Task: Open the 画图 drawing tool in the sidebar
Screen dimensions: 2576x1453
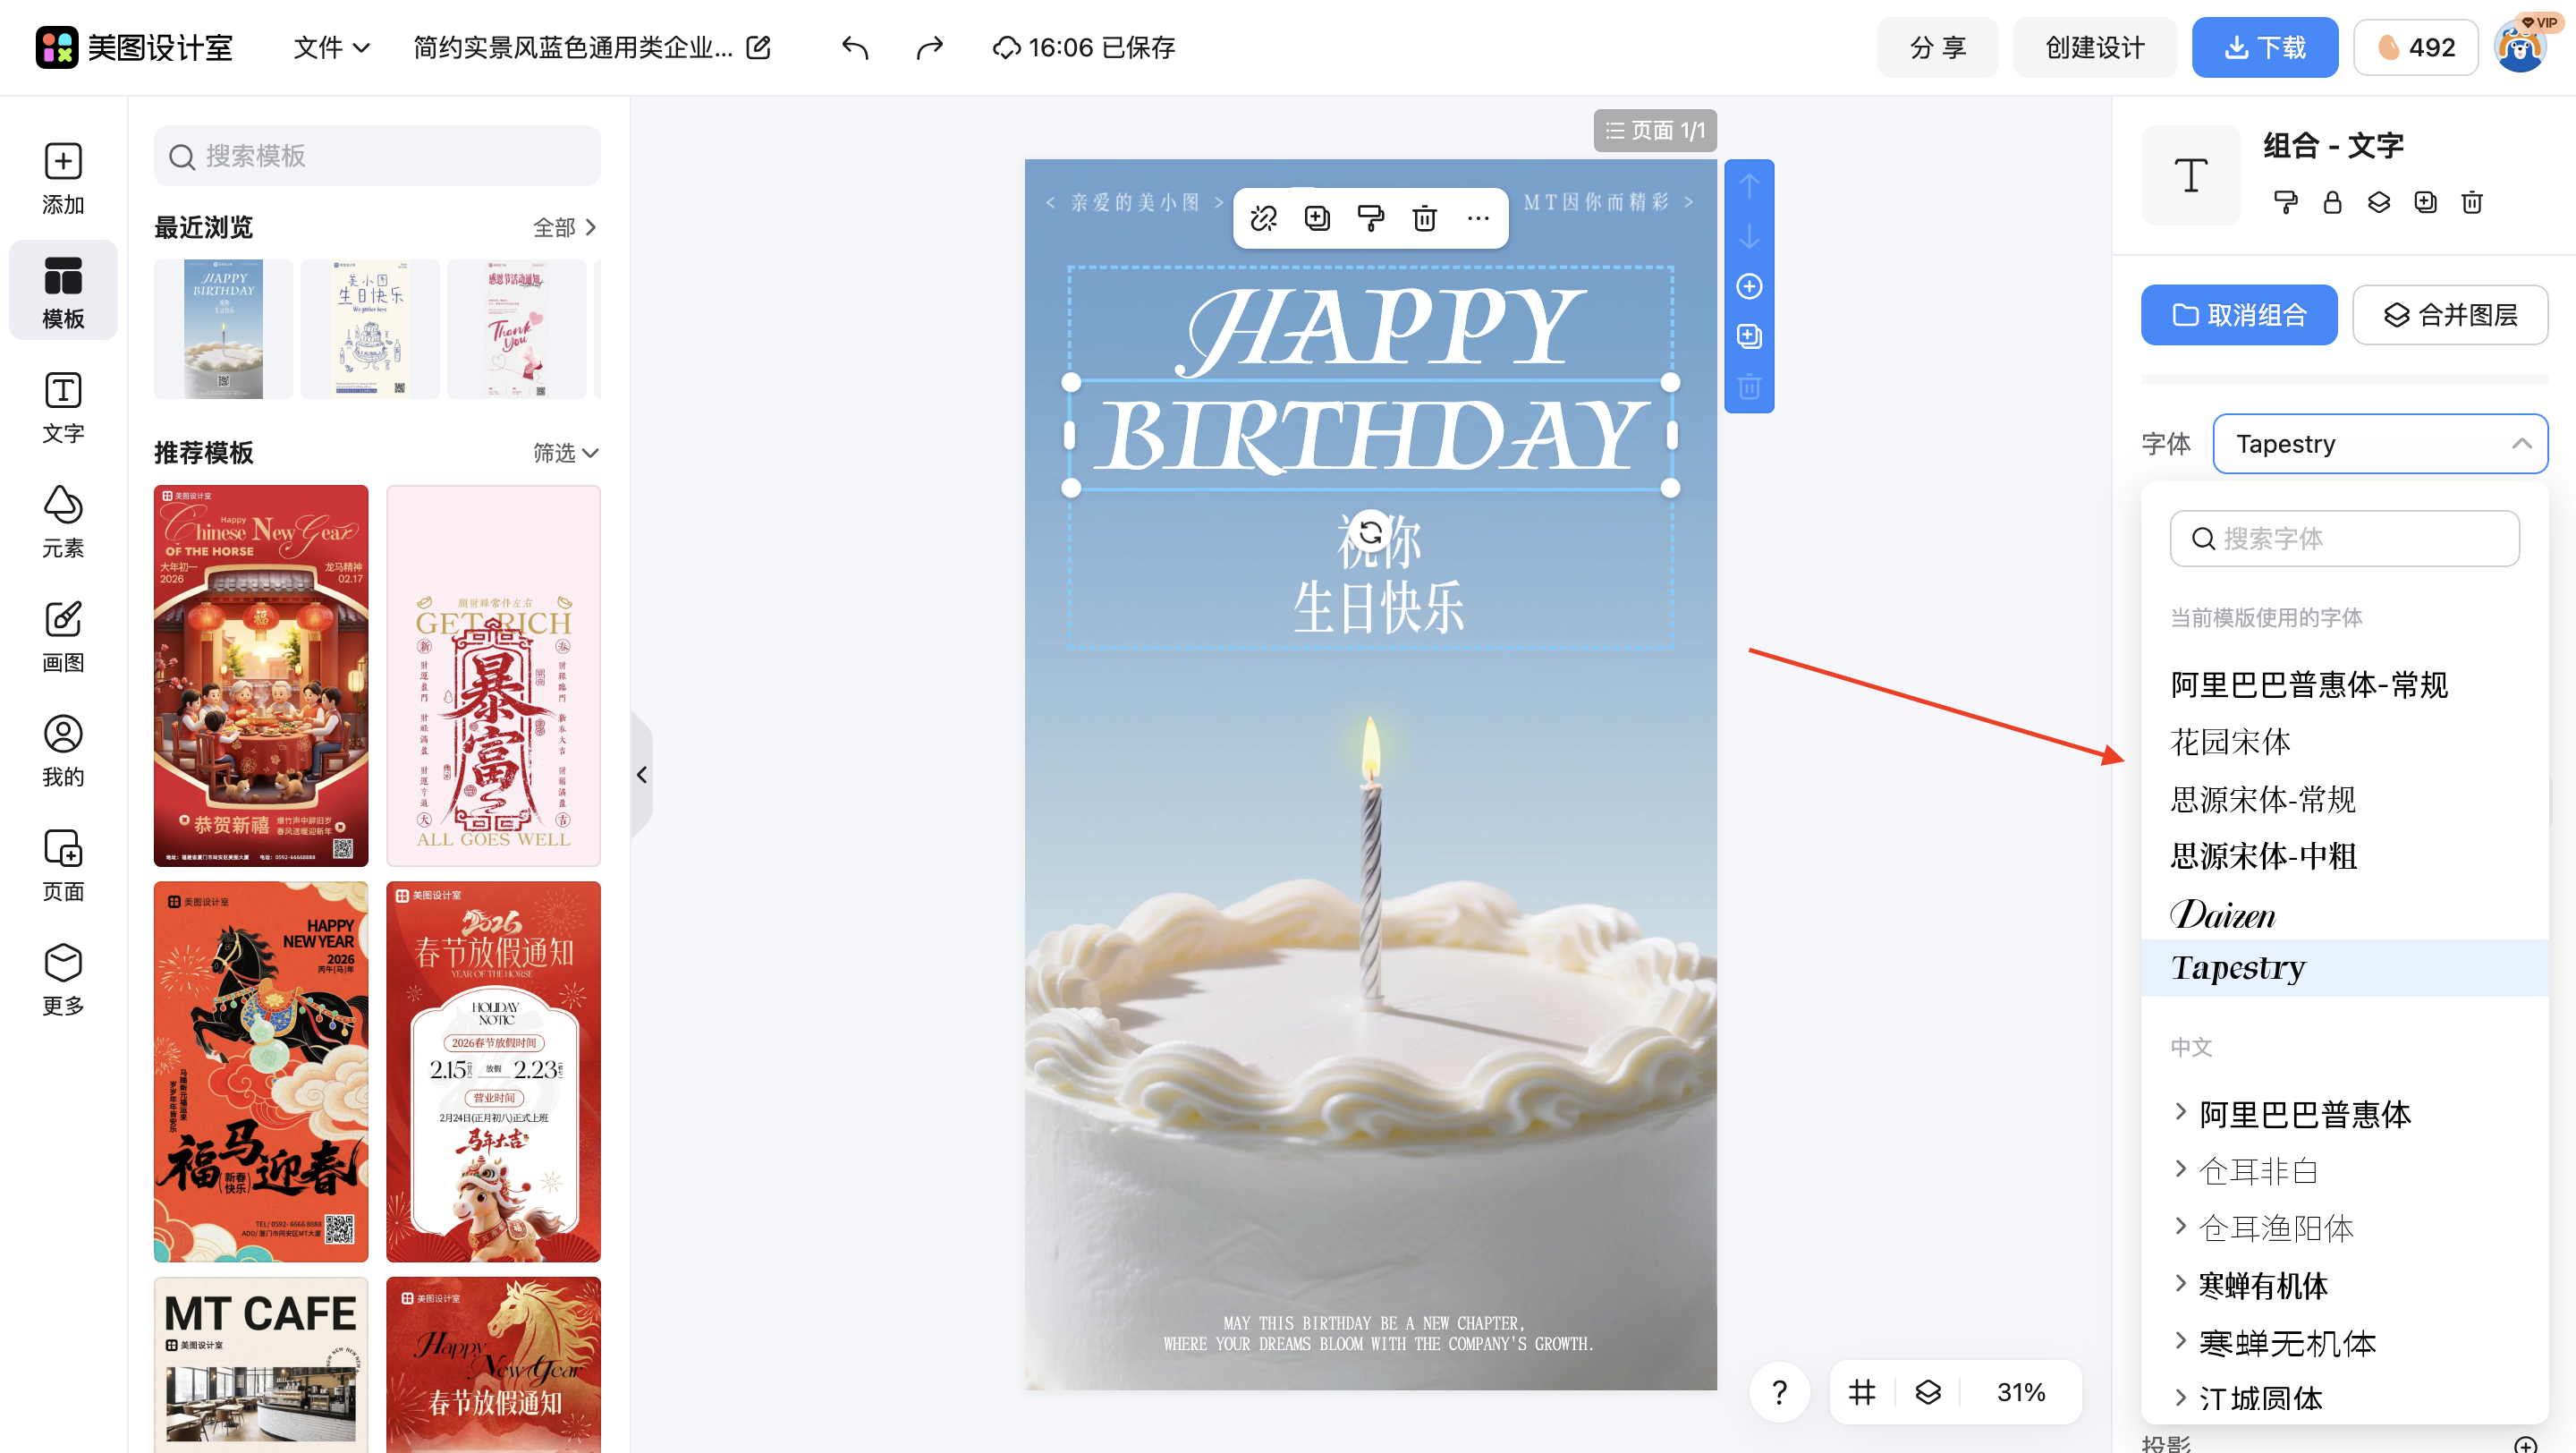Action: (x=63, y=635)
